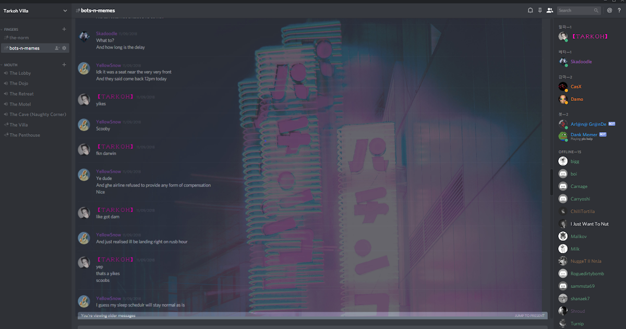The width and height of the screenshot is (626, 329).
Task: Click YellowSnow avatar beside 'Scooby' message
Action: 84,125
